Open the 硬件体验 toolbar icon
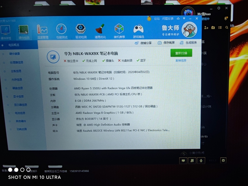This screenshot has width=248, height=186. tap(5, 32)
